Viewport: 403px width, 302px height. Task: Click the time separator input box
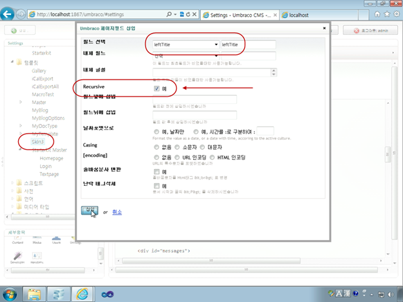[x=265, y=131]
